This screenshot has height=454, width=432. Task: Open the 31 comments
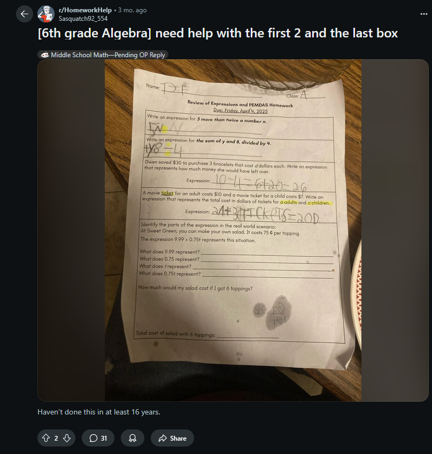coord(98,438)
